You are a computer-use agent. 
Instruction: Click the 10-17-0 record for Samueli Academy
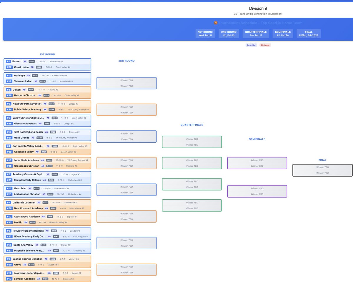tap(56, 279)
